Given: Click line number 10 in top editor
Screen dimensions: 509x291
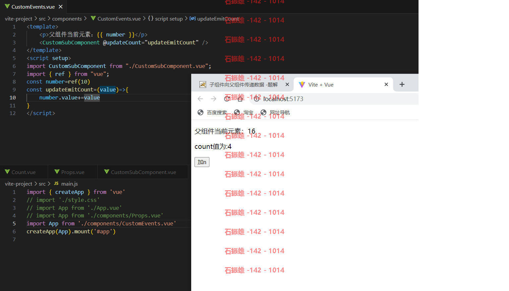Looking at the screenshot, I should (x=13, y=97).
